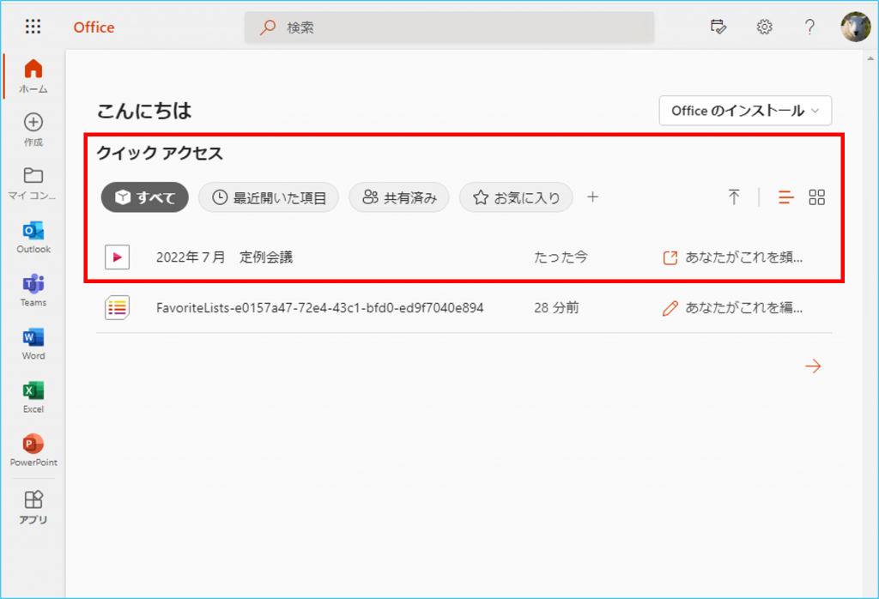
Task: Click the upload arrow icon
Action: [734, 197]
